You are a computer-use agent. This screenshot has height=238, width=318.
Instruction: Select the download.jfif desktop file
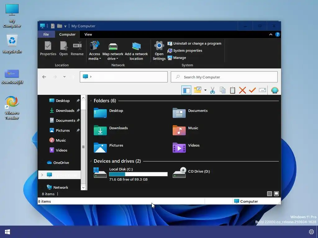12,77
